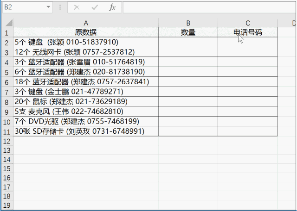Viewport: 297px width, 211px height.
Task: Click the Enter checkmark icon in formula bar
Action: click(95, 7)
